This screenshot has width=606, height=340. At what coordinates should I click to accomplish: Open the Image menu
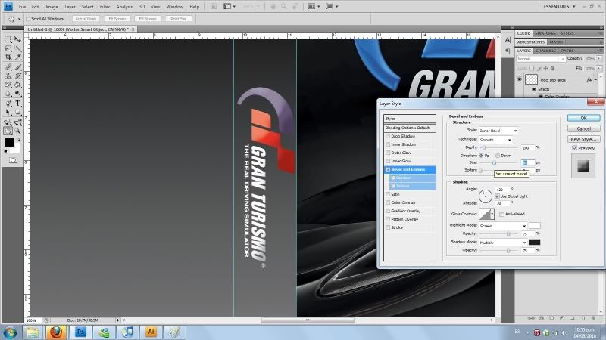pos(52,7)
